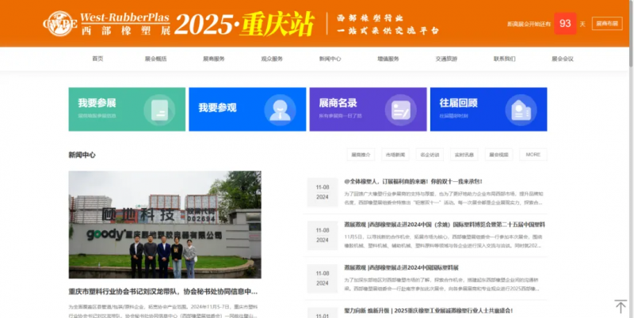Click the scroll-to-top arrow icon
The width and height of the screenshot is (634, 318).
tap(620, 306)
